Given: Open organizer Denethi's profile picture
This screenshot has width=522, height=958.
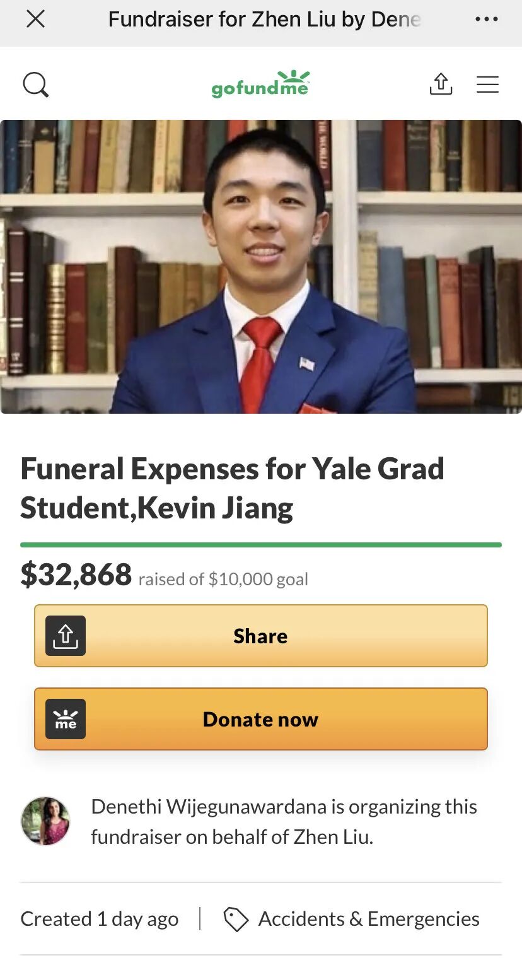Looking at the screenshot, I should point(45,821).
